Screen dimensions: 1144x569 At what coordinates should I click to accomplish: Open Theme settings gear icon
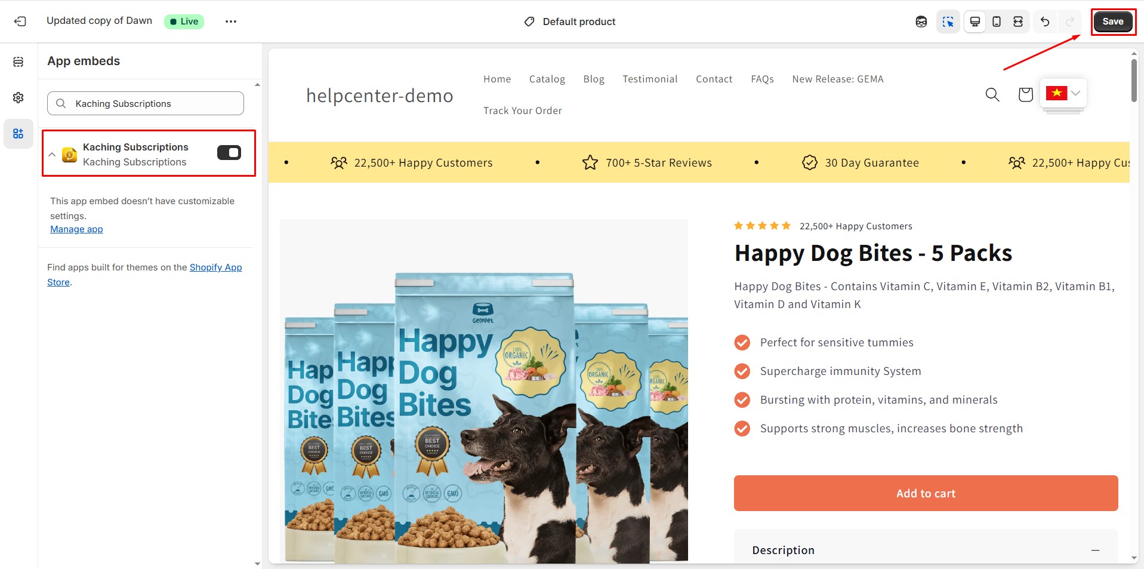(18, 97)
